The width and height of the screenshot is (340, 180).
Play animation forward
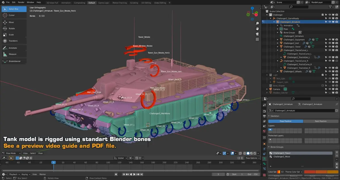(x=134, y=174)
